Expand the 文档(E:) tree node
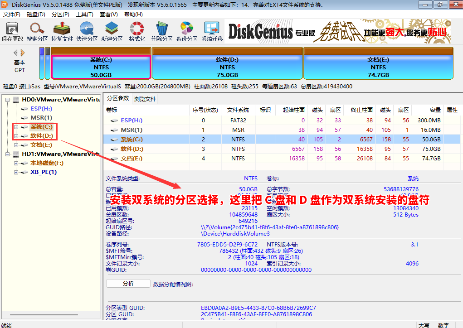Viewport: 463px width, 328px height. coord(16,145)
